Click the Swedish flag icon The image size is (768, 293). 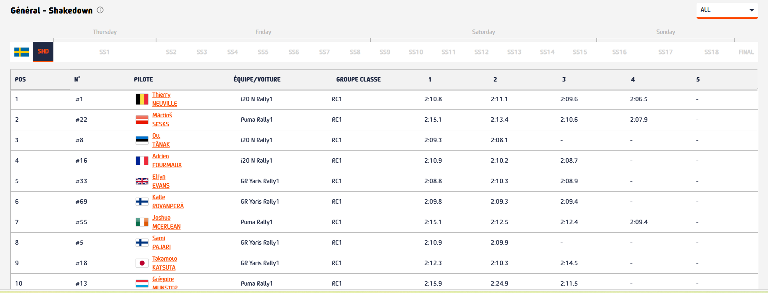(x=21, y=52)
